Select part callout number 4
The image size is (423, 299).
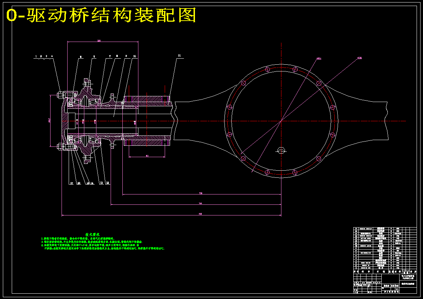52,56
